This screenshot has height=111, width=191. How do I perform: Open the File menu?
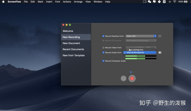26,2
